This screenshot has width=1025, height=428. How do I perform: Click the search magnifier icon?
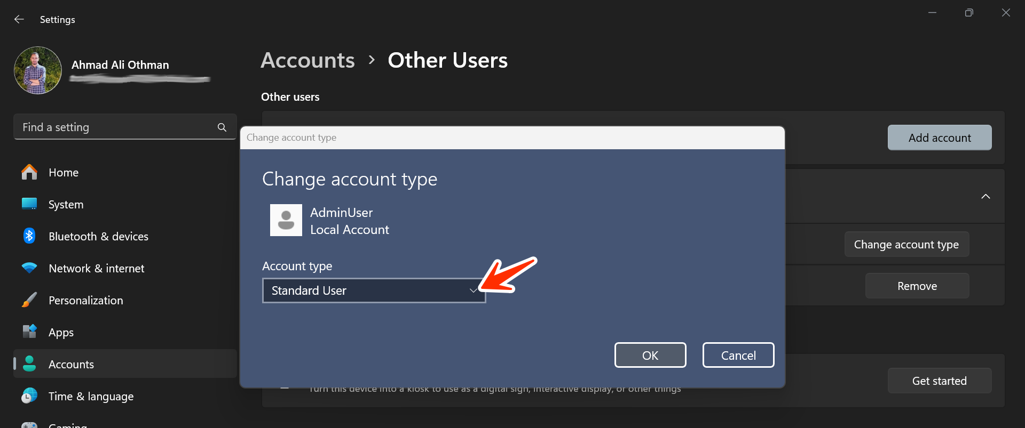pos(222,127)
